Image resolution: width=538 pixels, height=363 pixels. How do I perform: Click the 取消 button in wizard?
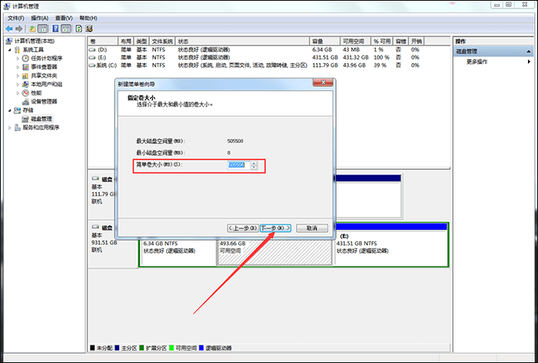[312, 228]
